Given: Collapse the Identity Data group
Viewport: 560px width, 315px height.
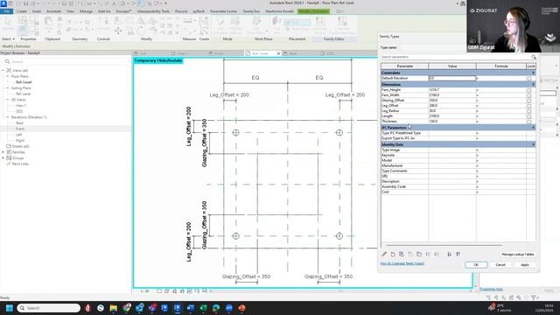Looking at the screenshot, I should coord(533,144).
